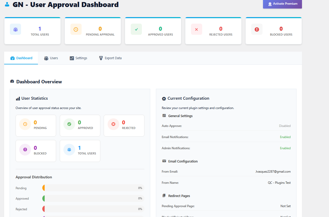Click the Dashboard Overview globe icon

(12, 81)
